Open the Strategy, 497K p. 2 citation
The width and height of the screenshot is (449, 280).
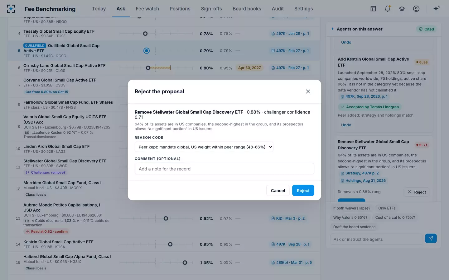coord(360,173)
